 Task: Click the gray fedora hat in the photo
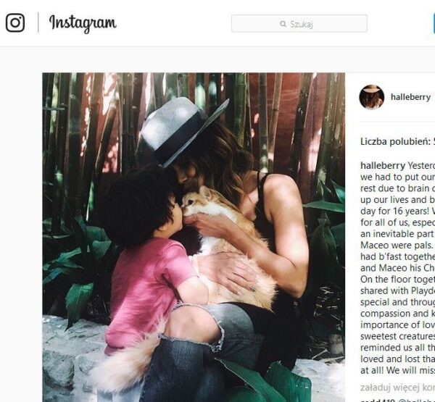[183, 130]
